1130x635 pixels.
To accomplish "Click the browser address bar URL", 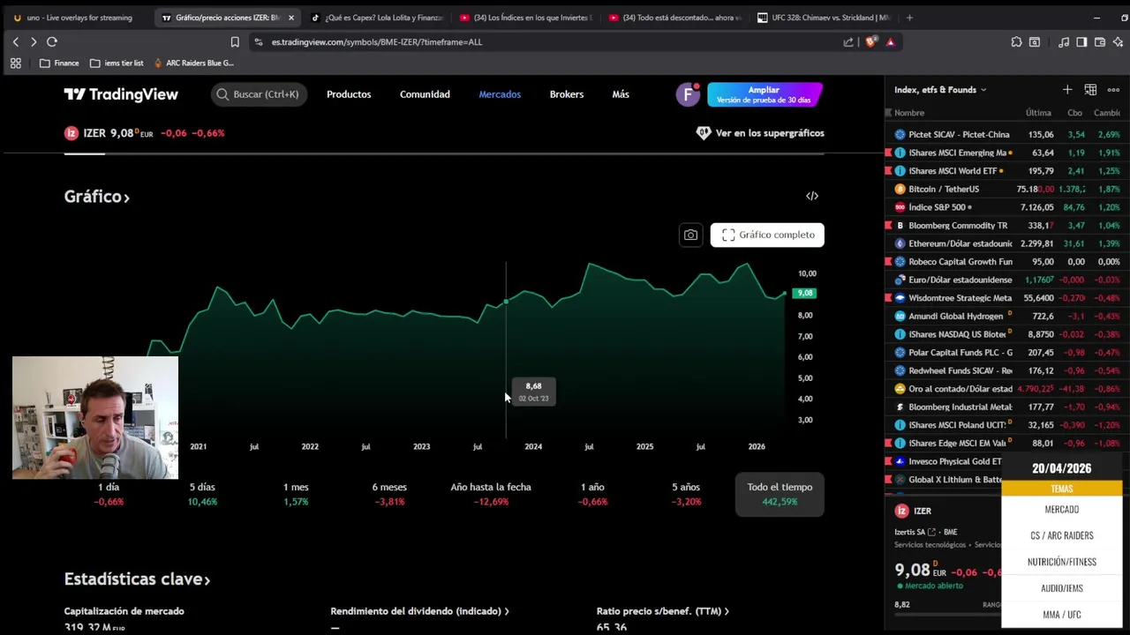I will coord(376,41).
